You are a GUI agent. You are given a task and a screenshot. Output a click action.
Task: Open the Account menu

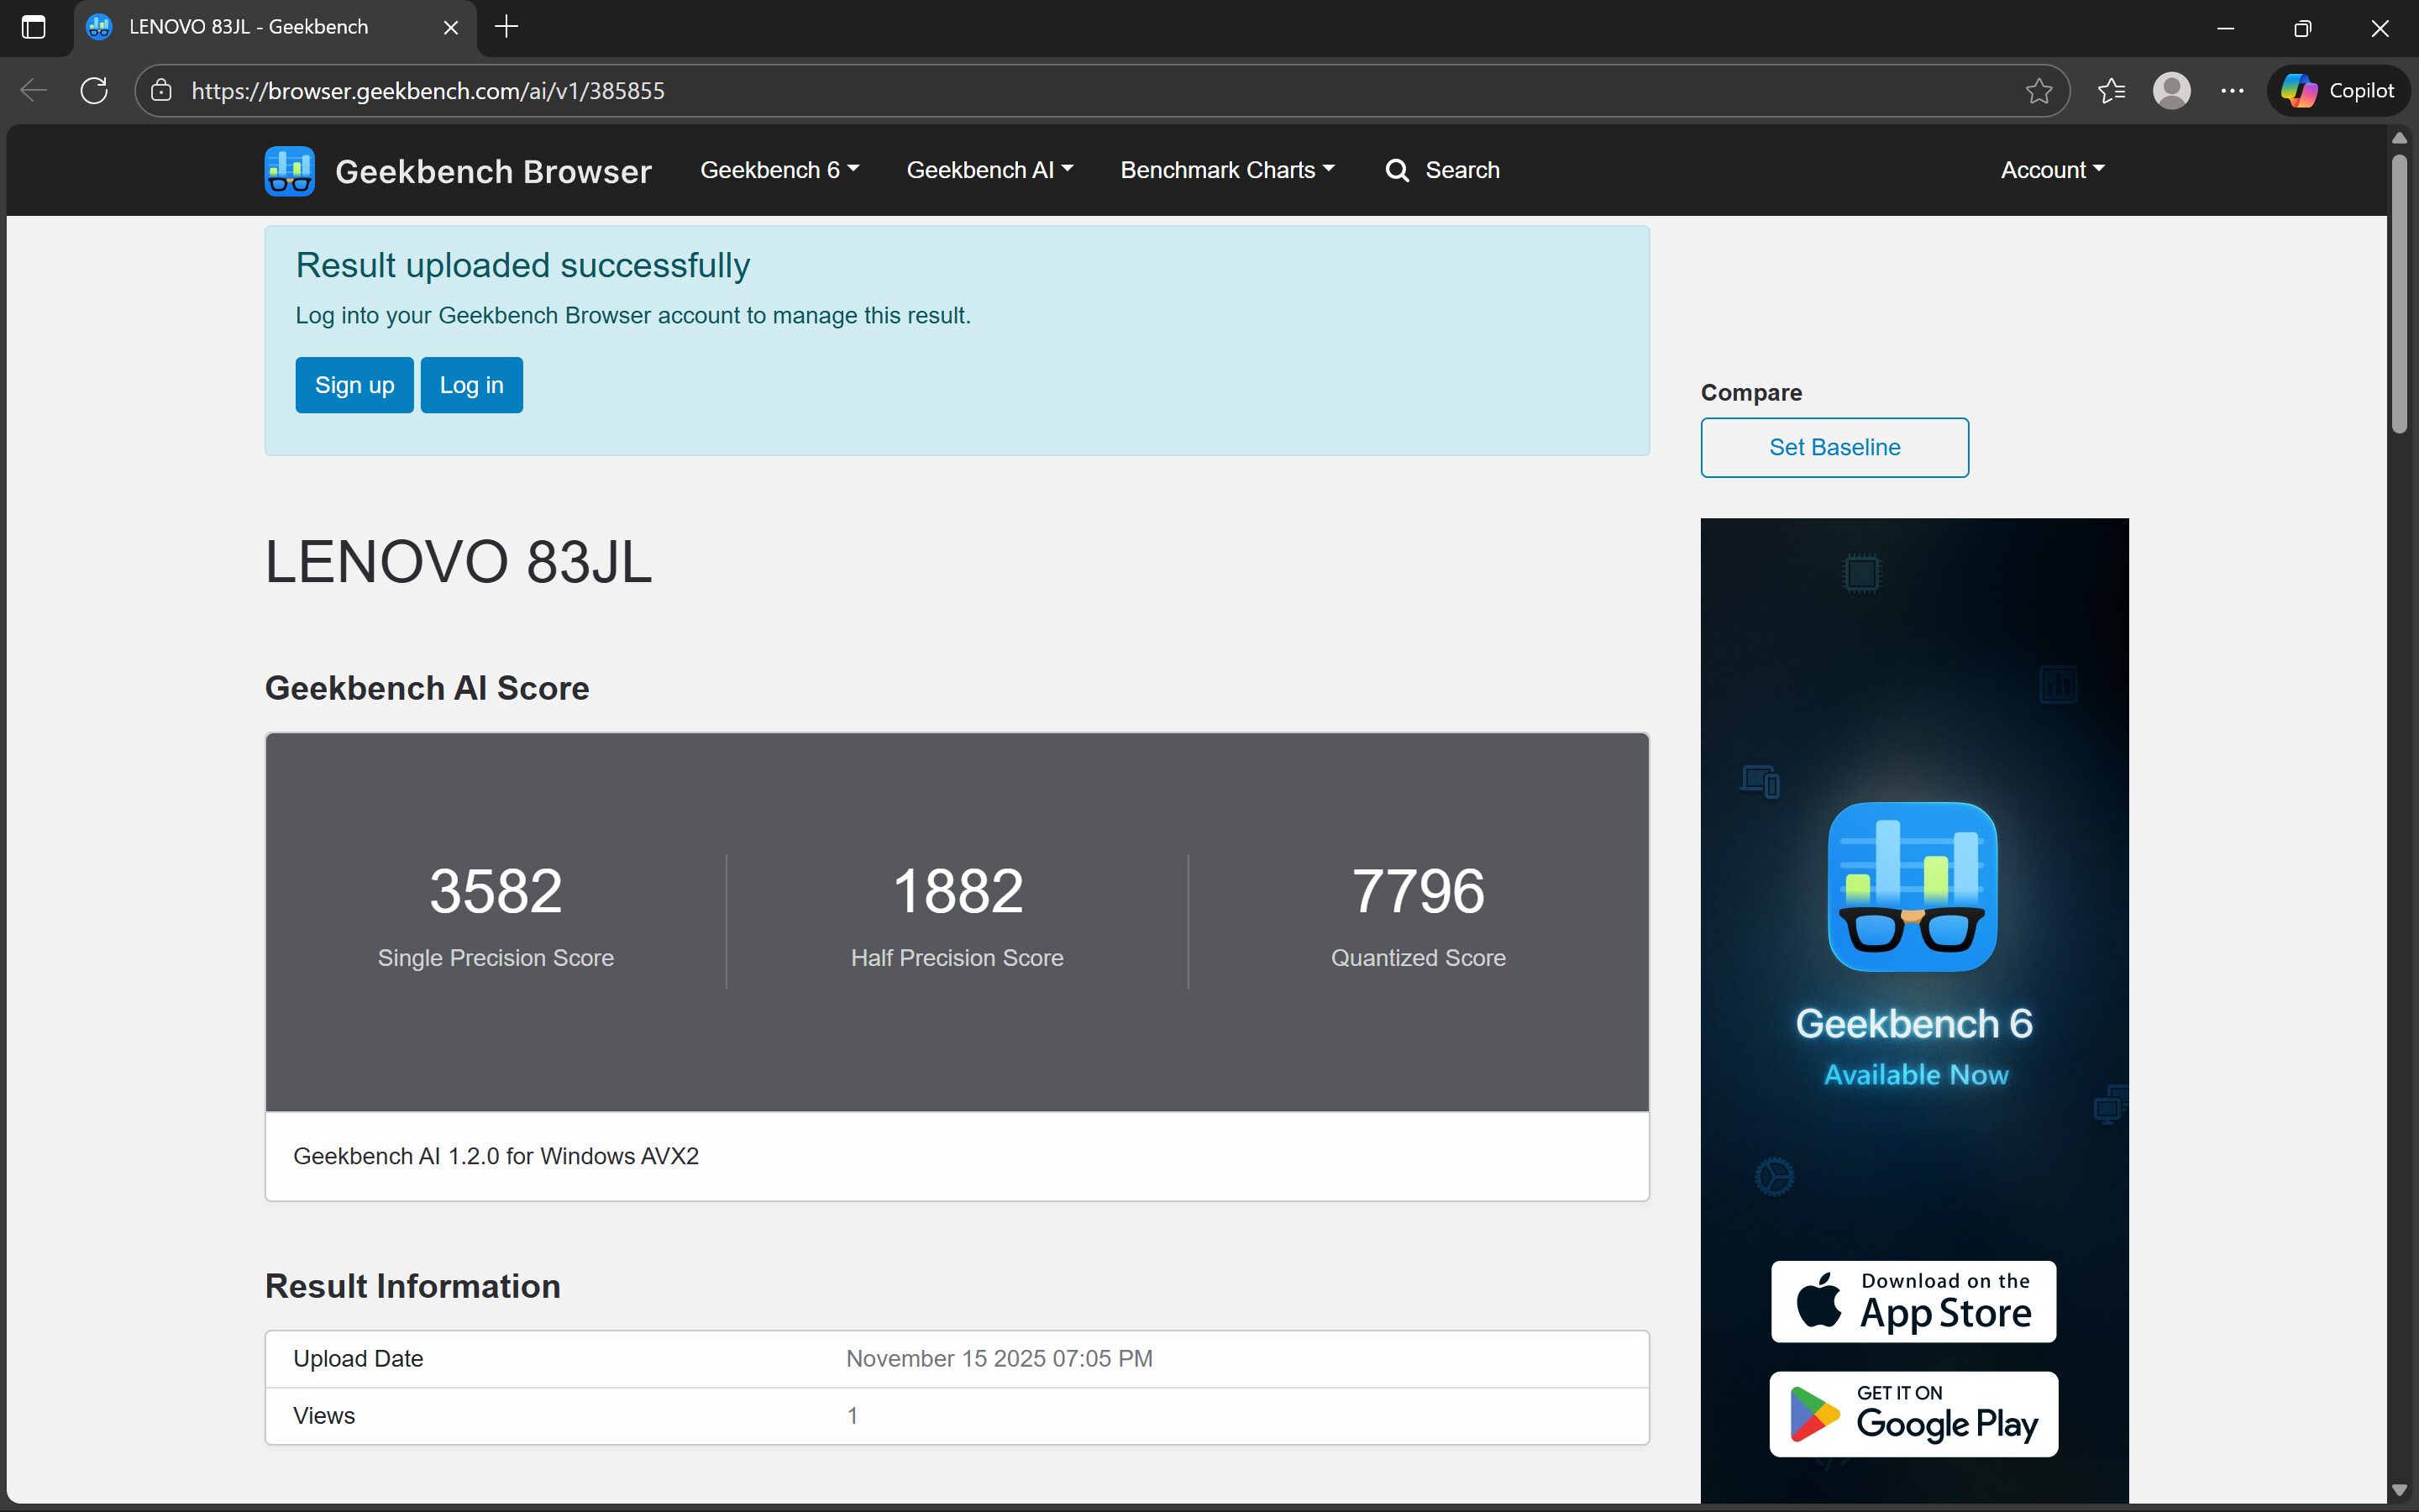2051,170
